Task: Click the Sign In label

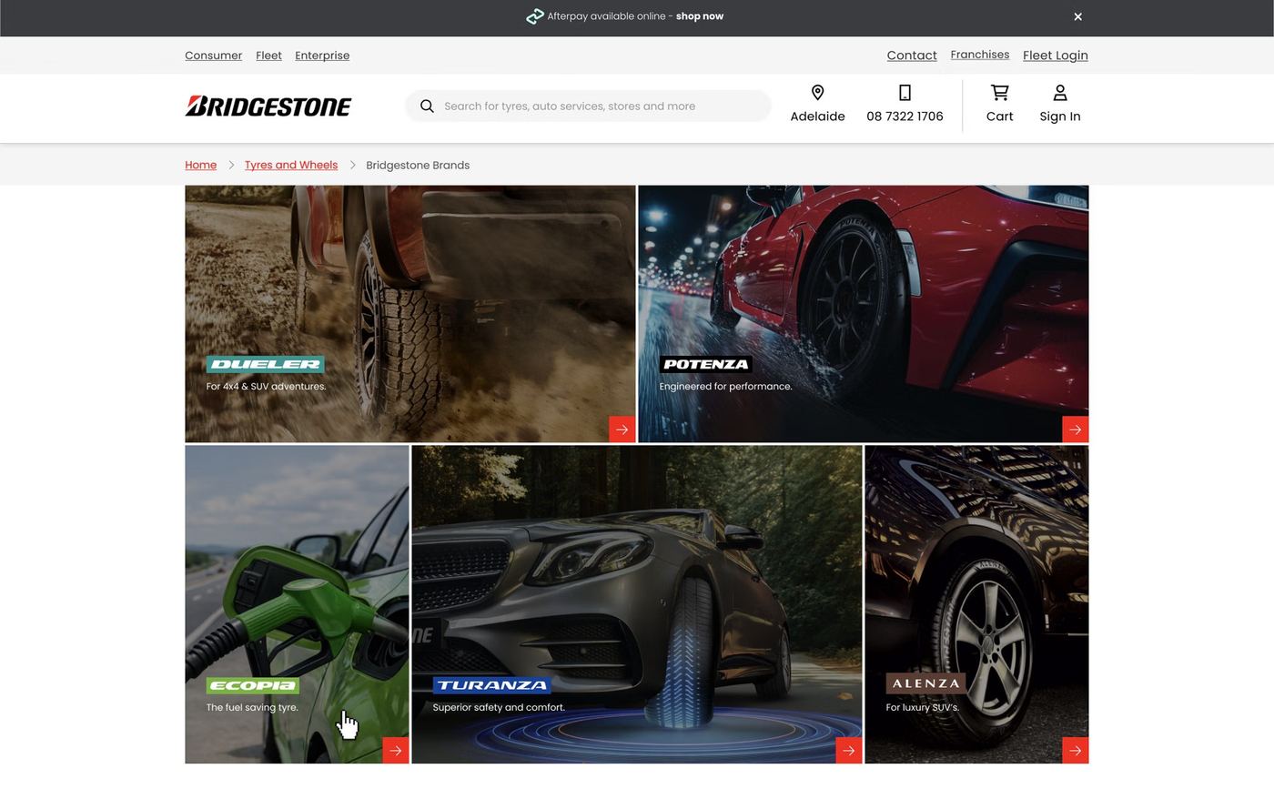Action: [x=1060, y=116]
